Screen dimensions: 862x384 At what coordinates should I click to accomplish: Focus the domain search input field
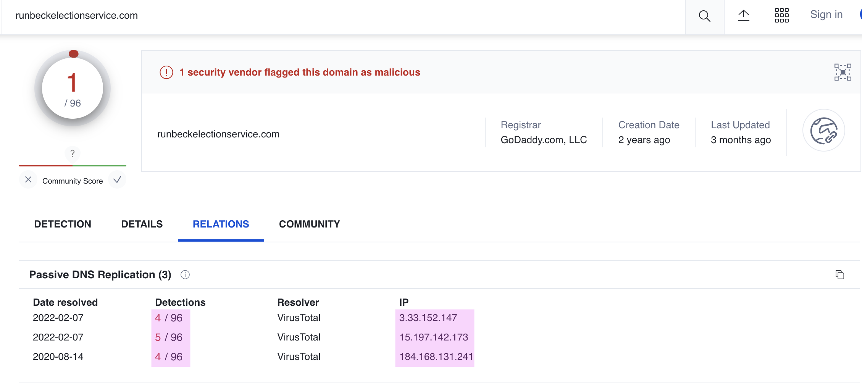(x=344, y=16)
